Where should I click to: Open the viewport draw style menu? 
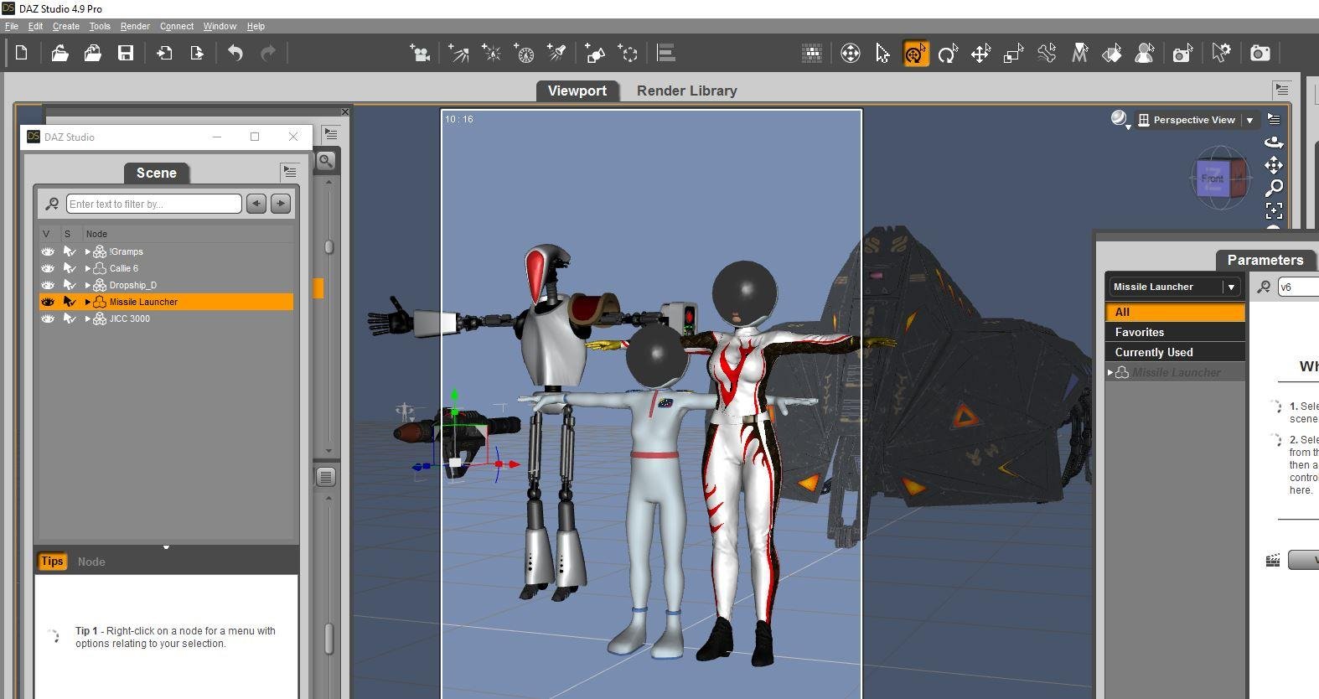[1120, 119]
